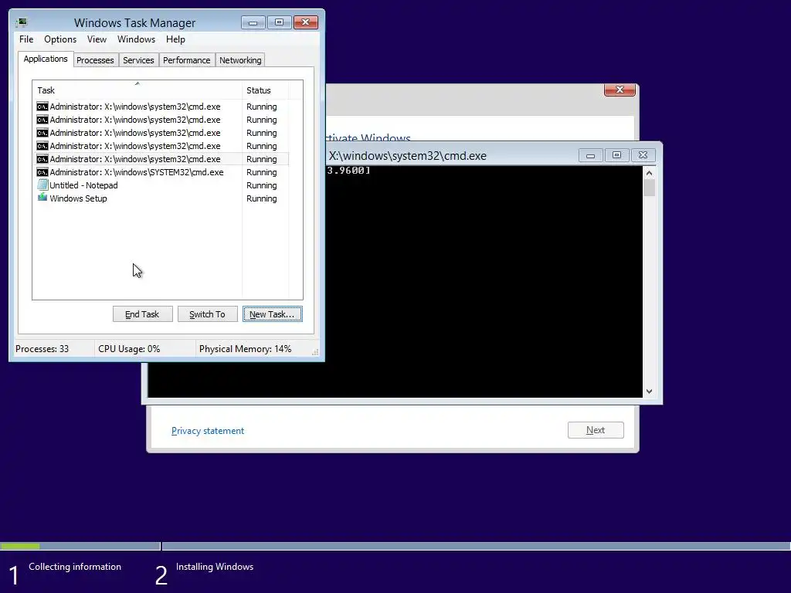Click the cmd window scrollbar thumb
The width and height of the screenshot is (791, 593).
point(649,188)
